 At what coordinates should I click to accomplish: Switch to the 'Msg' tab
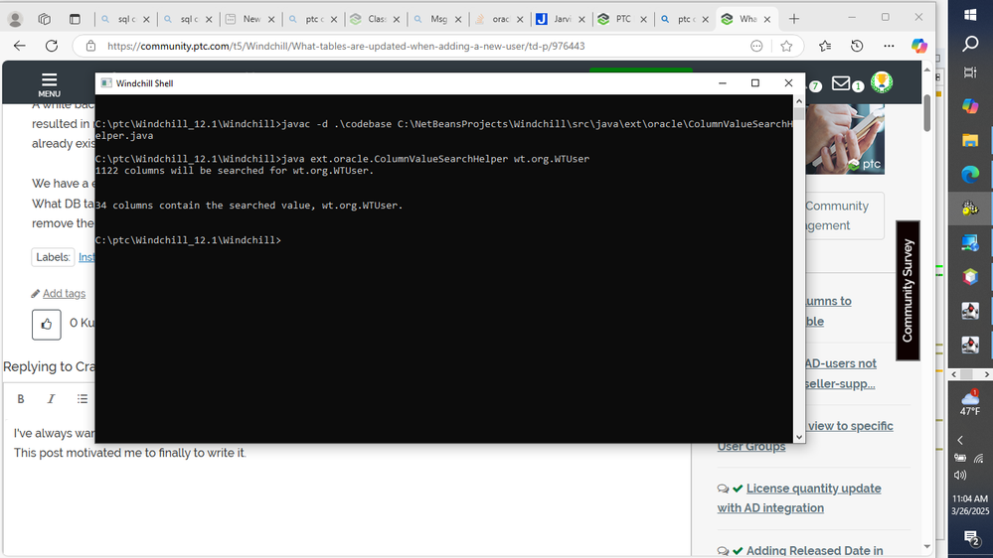click(x=438, y=19)
